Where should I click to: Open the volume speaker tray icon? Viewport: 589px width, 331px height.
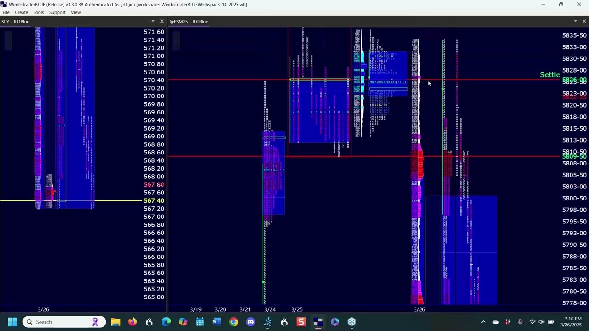click(541, 322)
